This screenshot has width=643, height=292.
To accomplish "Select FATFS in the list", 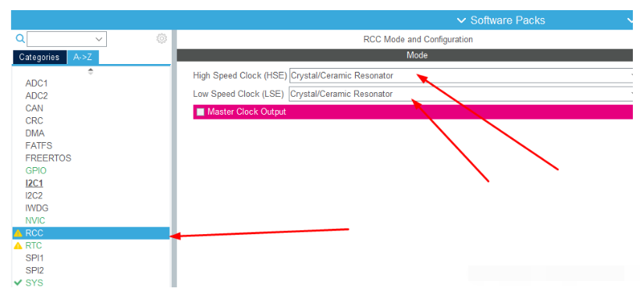I will (38, 145).
